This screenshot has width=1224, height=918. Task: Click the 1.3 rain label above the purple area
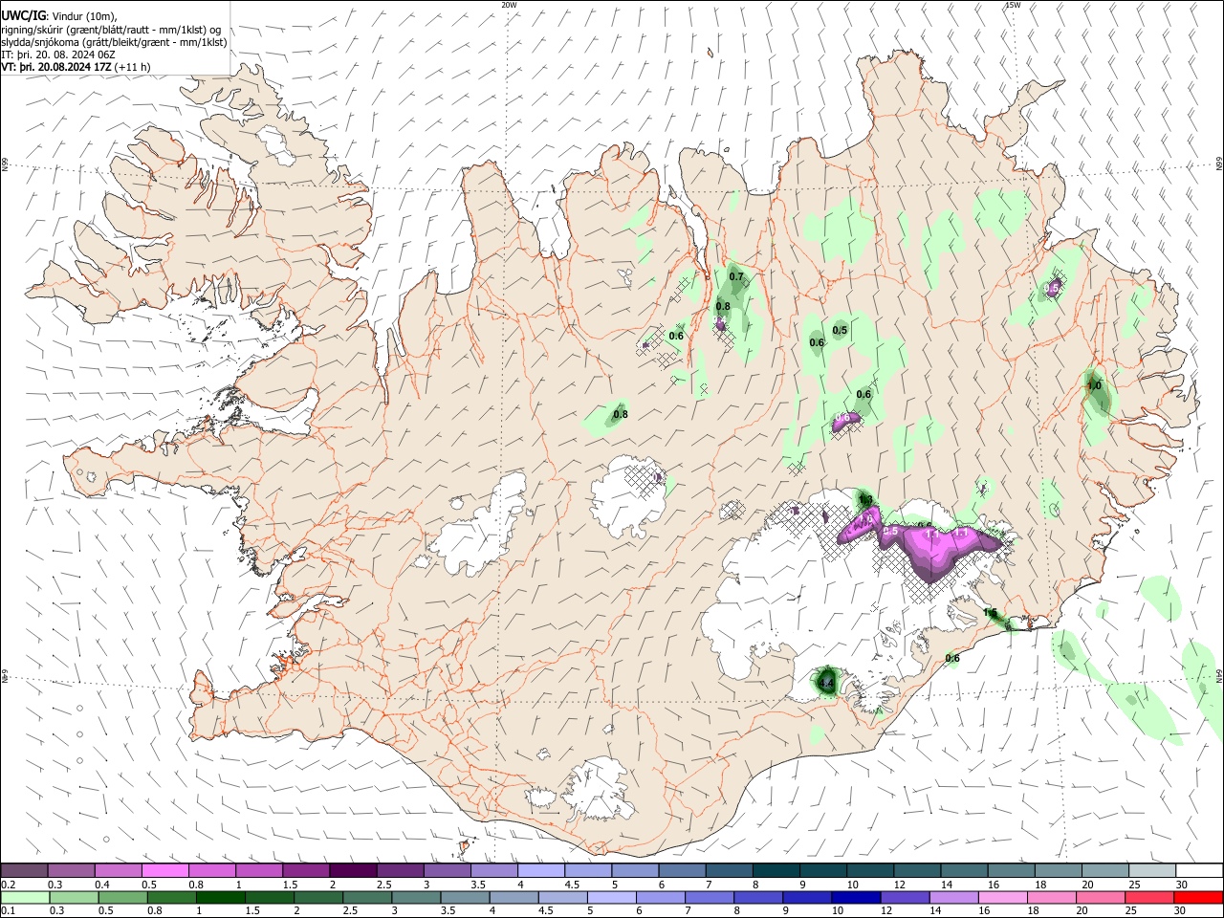coord(865,499)
